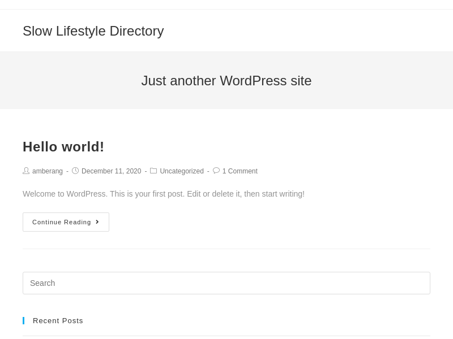453x339 pixels.
Task: Click the clock icon beside the date
Action: coord(75,171)
